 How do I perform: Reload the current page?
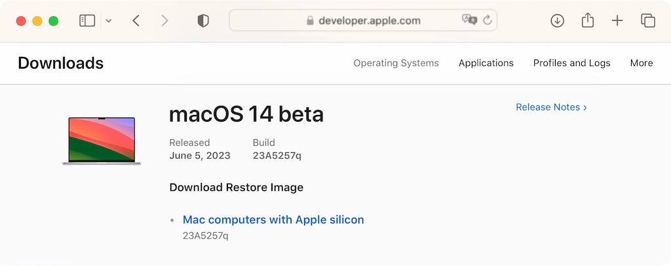pos(488,20)
